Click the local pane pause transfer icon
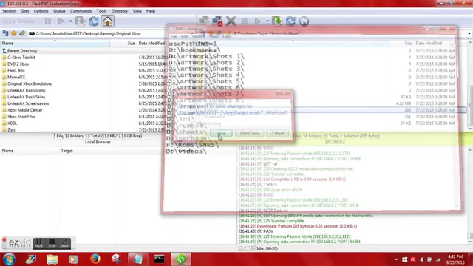Screen dimensions: 473x266 [48, 21]
